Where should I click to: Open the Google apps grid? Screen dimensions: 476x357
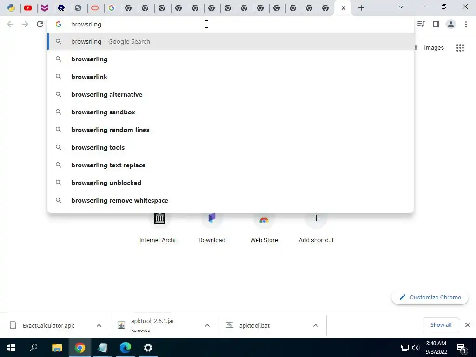(460, 48)
